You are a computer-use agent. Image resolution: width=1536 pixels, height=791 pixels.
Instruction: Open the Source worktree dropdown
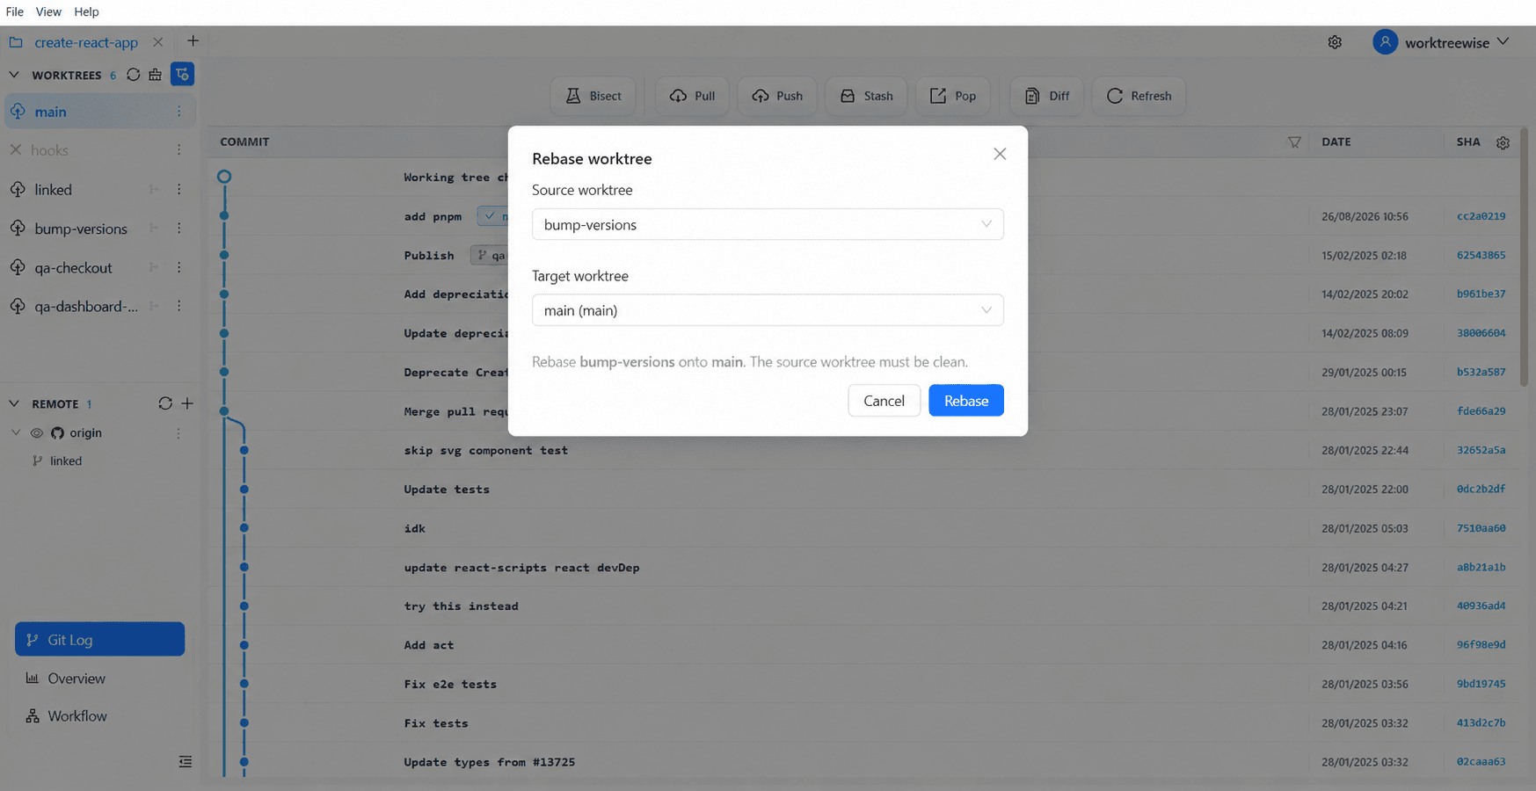point(768,224)
